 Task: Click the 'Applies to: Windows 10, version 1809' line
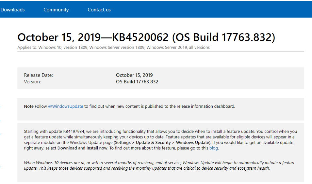pyautogui.click(x=113, y=48)
